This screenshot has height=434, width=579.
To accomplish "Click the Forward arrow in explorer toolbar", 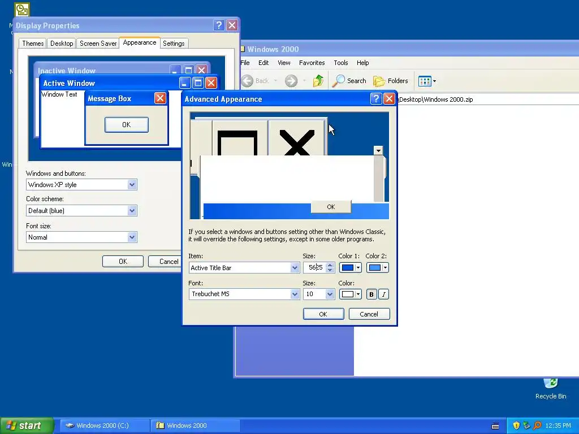I will [291, 81].
